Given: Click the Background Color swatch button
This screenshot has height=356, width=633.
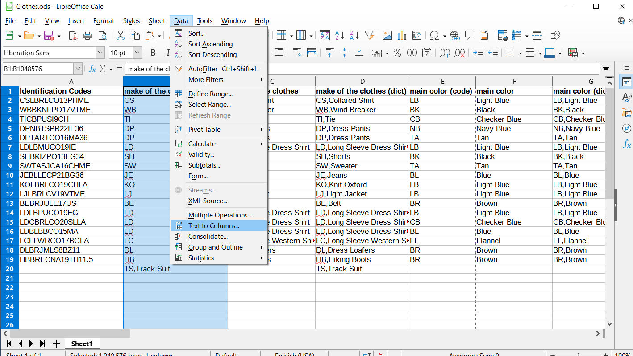Looking at the screenshot, I should [x=550, y=53].
